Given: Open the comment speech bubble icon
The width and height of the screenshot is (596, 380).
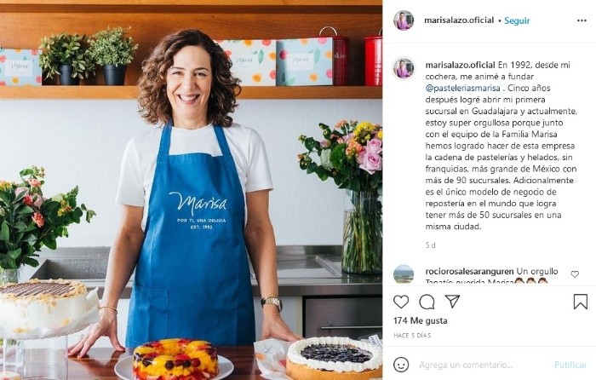Looking at the screenshot, I should [x=427, y=302].
